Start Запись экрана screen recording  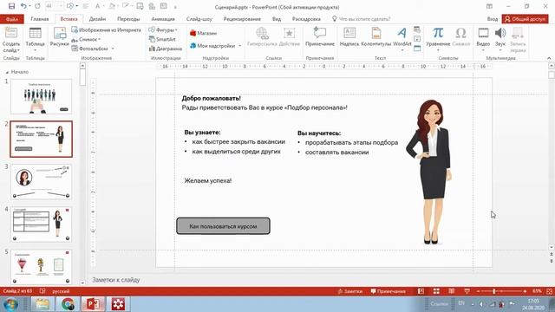point(518,40)
